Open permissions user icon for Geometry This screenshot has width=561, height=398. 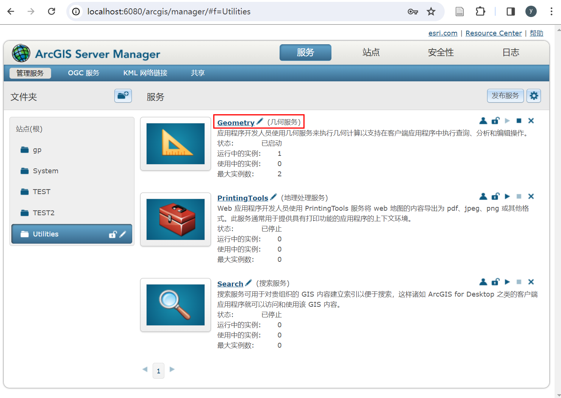click(x=483, y=121)
